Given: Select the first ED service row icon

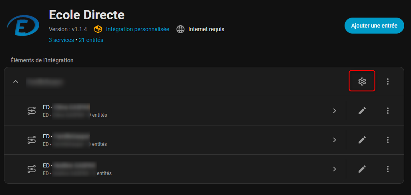Looking at the screenshot, I should 32,111.
